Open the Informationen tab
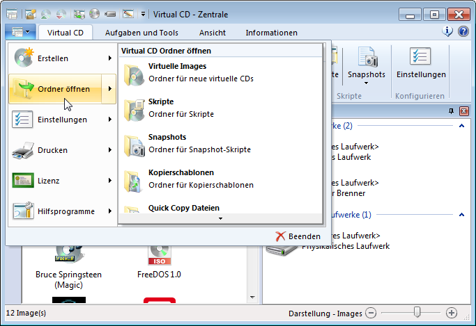Screen dimensions: 476x326 (x=271, y=33)
